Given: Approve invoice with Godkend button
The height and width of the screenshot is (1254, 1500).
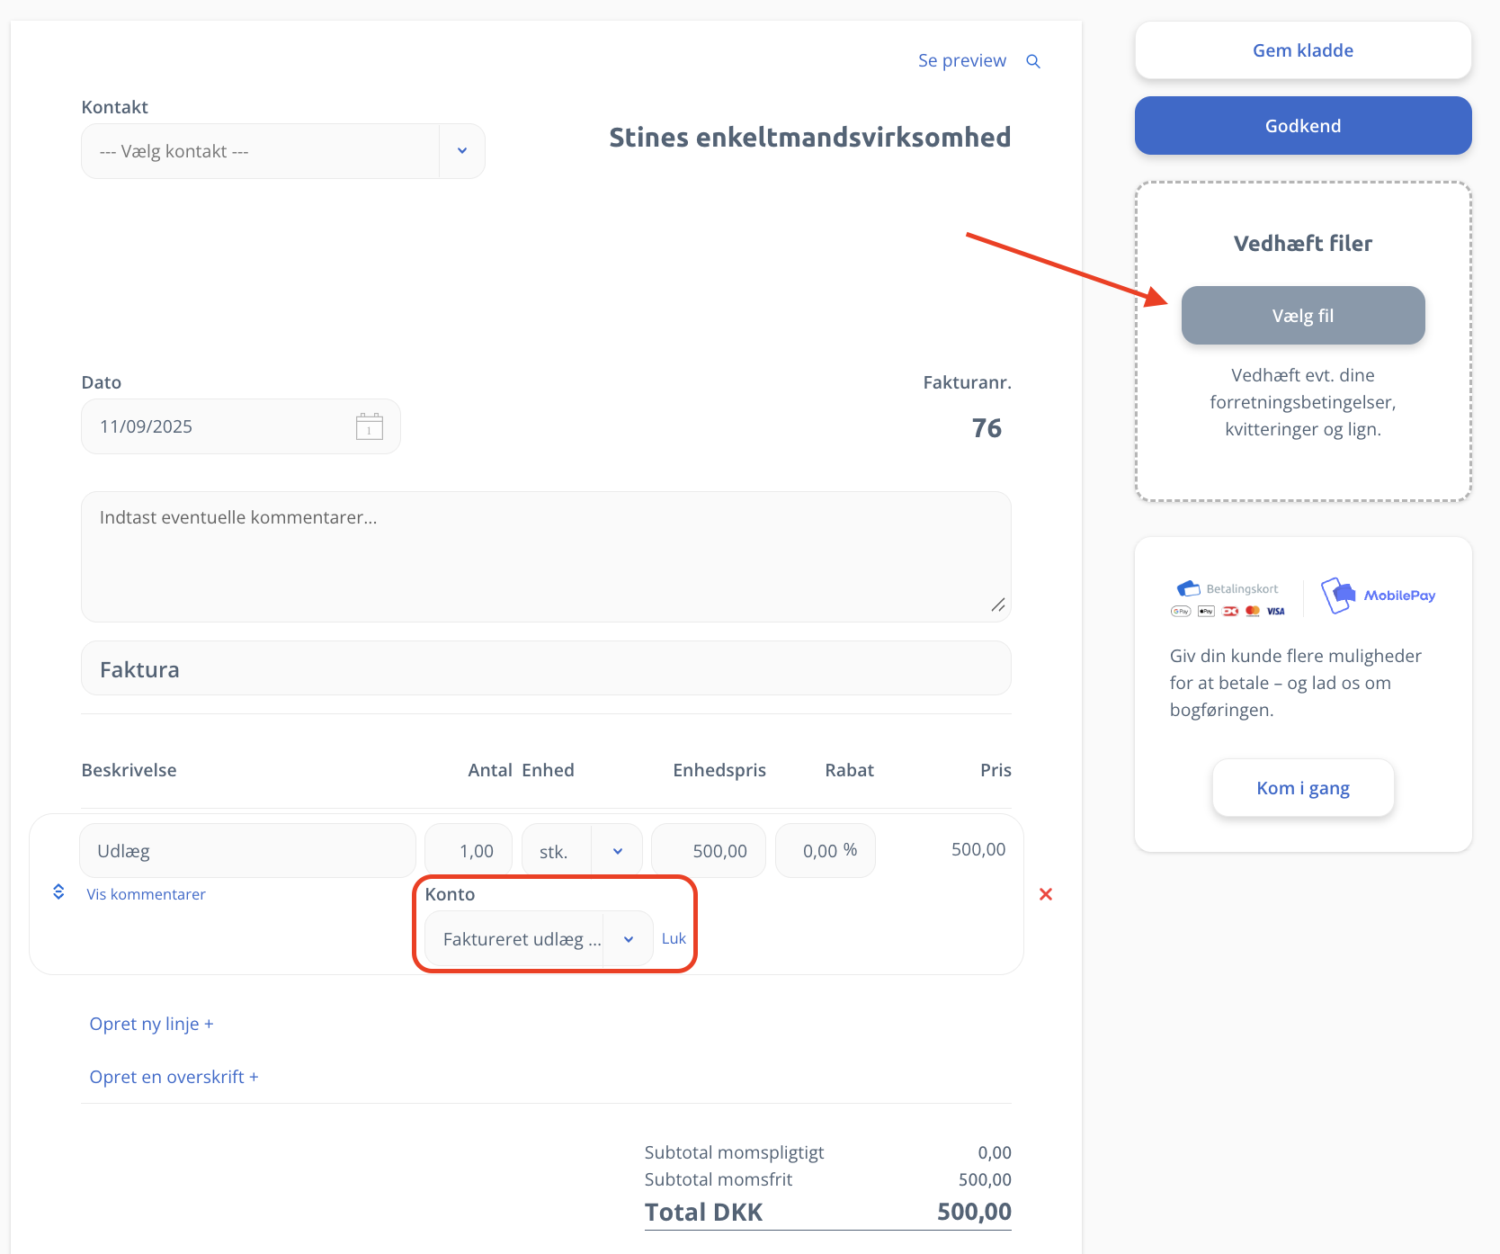Looking at the screenshot, I should [x=1303, y=126].
